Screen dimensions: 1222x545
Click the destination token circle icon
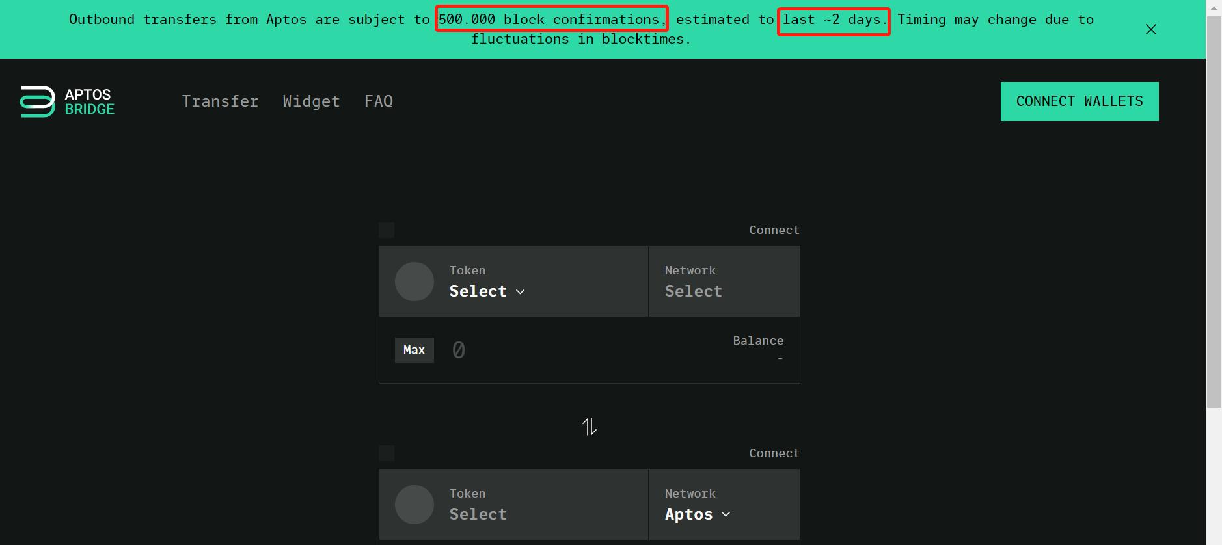414,505
